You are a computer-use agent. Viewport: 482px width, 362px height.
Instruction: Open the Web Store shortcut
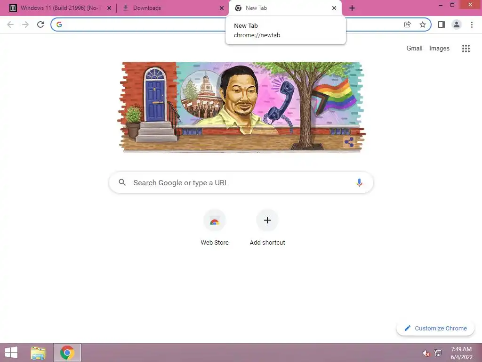pyautogui.click(x=215, y=228)
